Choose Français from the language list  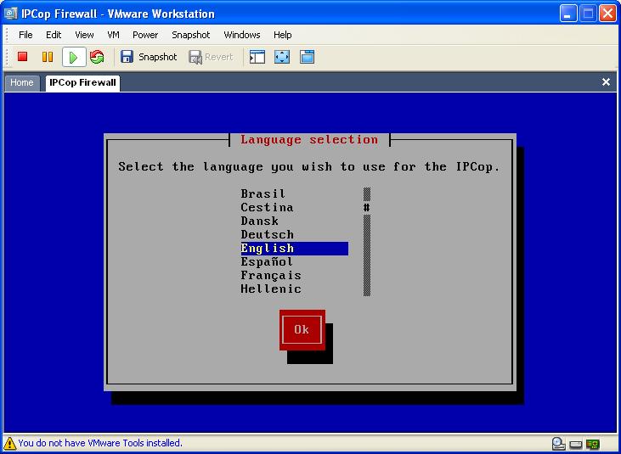point(270,275)
